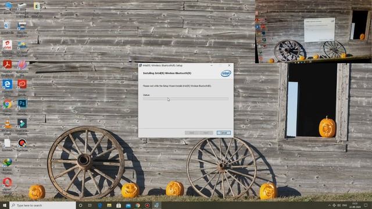Click the grayed Next button in setup

pyautogui.click(x=206, y=133)
